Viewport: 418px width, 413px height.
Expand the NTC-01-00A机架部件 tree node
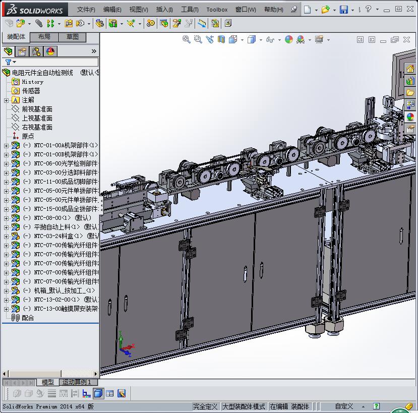pyautogui.click(x=6, y=145)
